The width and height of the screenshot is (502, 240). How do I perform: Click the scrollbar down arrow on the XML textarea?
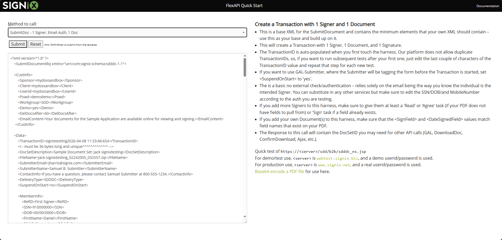244,216
